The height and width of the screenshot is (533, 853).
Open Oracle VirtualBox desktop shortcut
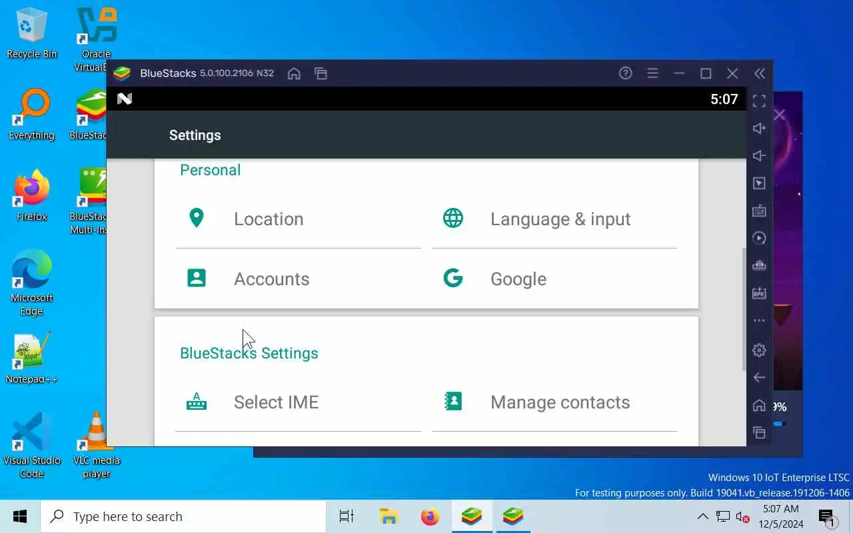click(96, 39)
